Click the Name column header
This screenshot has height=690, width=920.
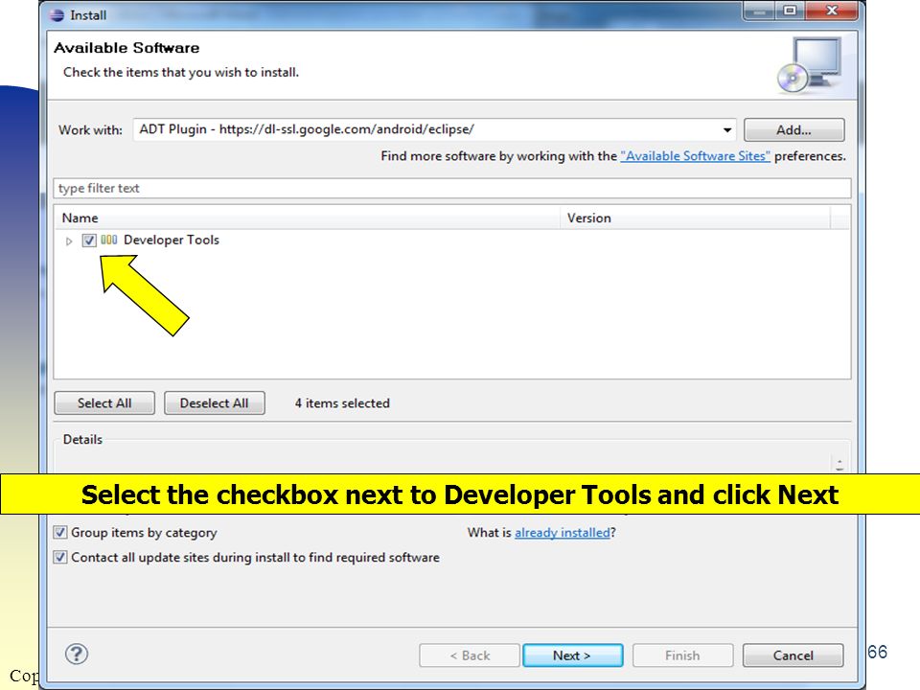(x=307, y=218)
